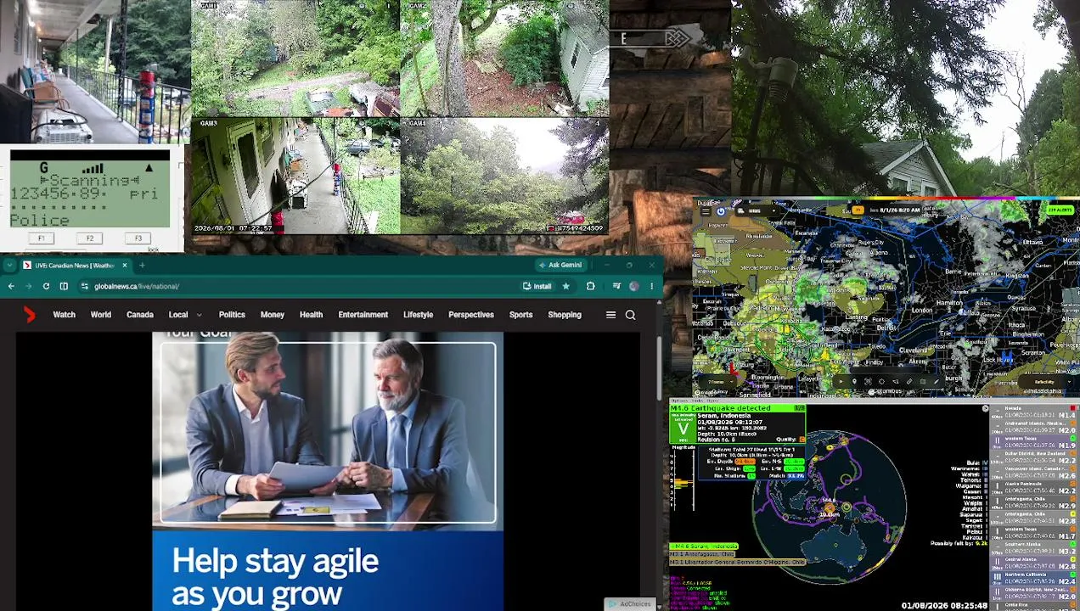1080x611 pixels.
Task: Open split view icon beside reload button
Action: point(64,287)
